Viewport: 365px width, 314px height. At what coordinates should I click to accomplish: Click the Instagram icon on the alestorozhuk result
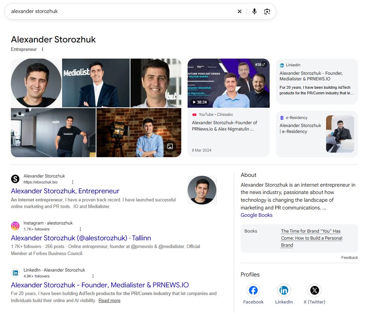coord(15,226)
